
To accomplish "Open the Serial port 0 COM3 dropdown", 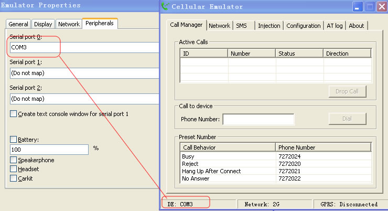I will (x=84, y=48).
